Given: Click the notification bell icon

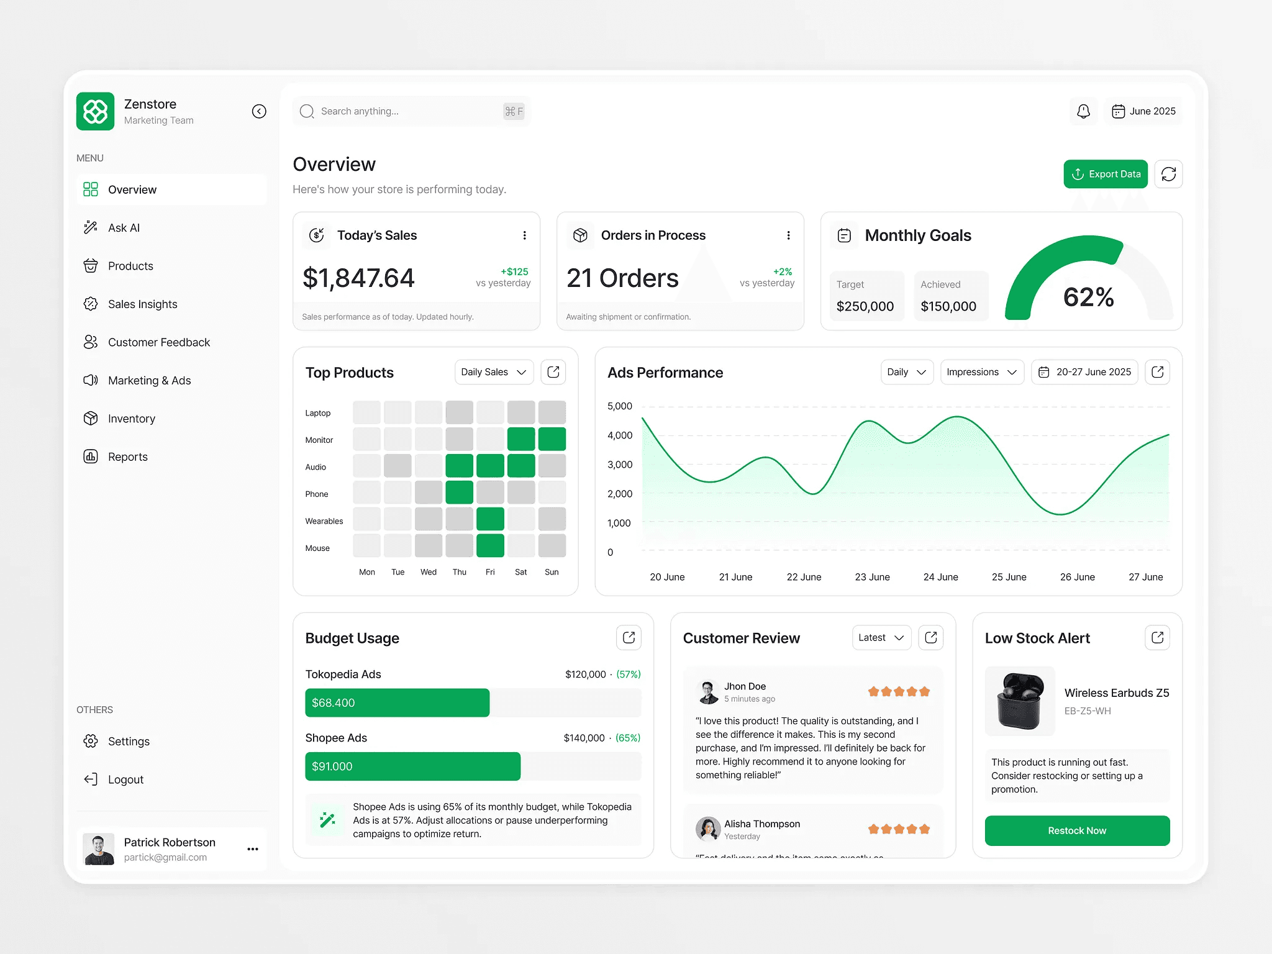Looking at the screenshot, I should click(x=1083, y=111).
